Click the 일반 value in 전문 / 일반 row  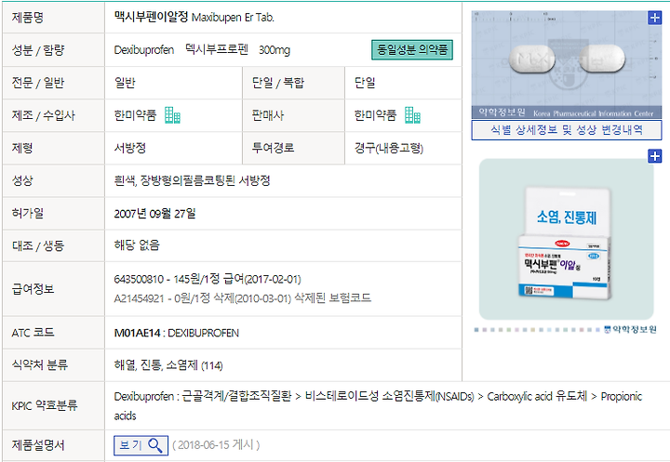click(125, 83)
